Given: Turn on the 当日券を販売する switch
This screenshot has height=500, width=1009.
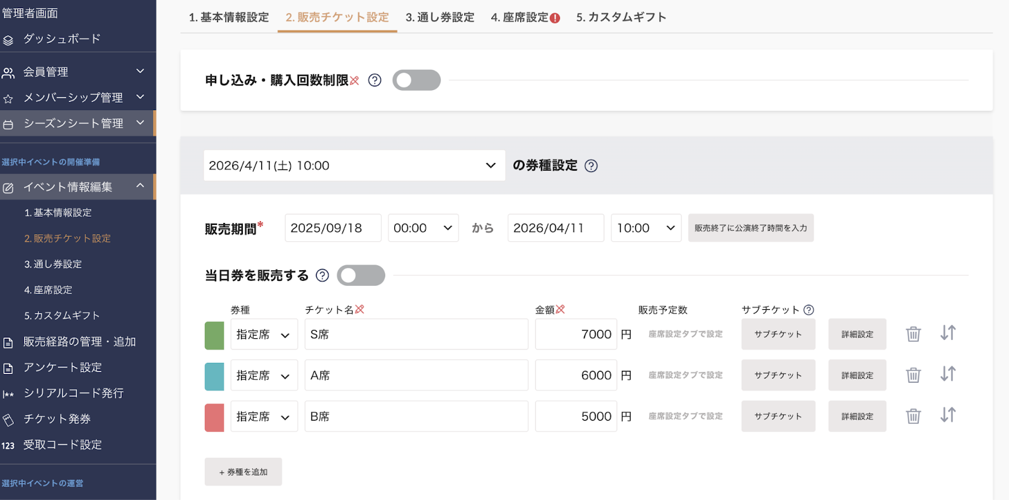Looking at the screenshot, I should [361, 276].
